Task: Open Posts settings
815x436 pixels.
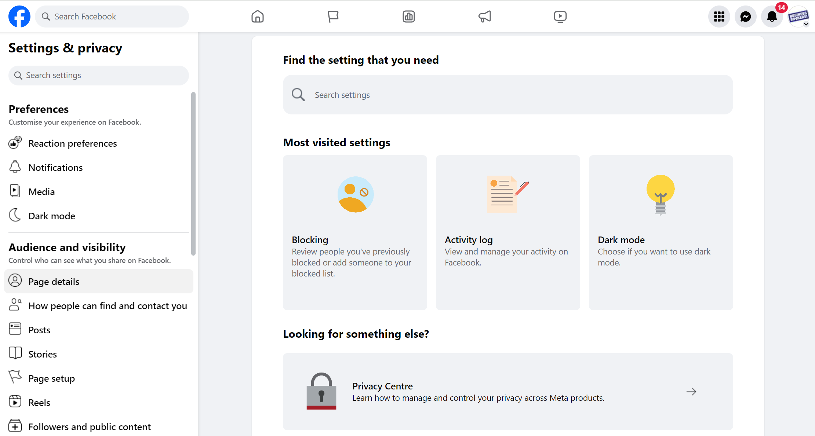Action: point(99,330)
